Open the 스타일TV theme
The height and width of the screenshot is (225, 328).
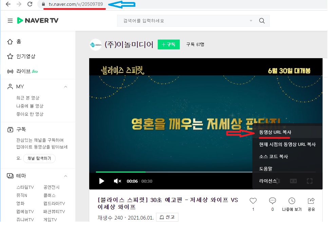pos(25,187)
